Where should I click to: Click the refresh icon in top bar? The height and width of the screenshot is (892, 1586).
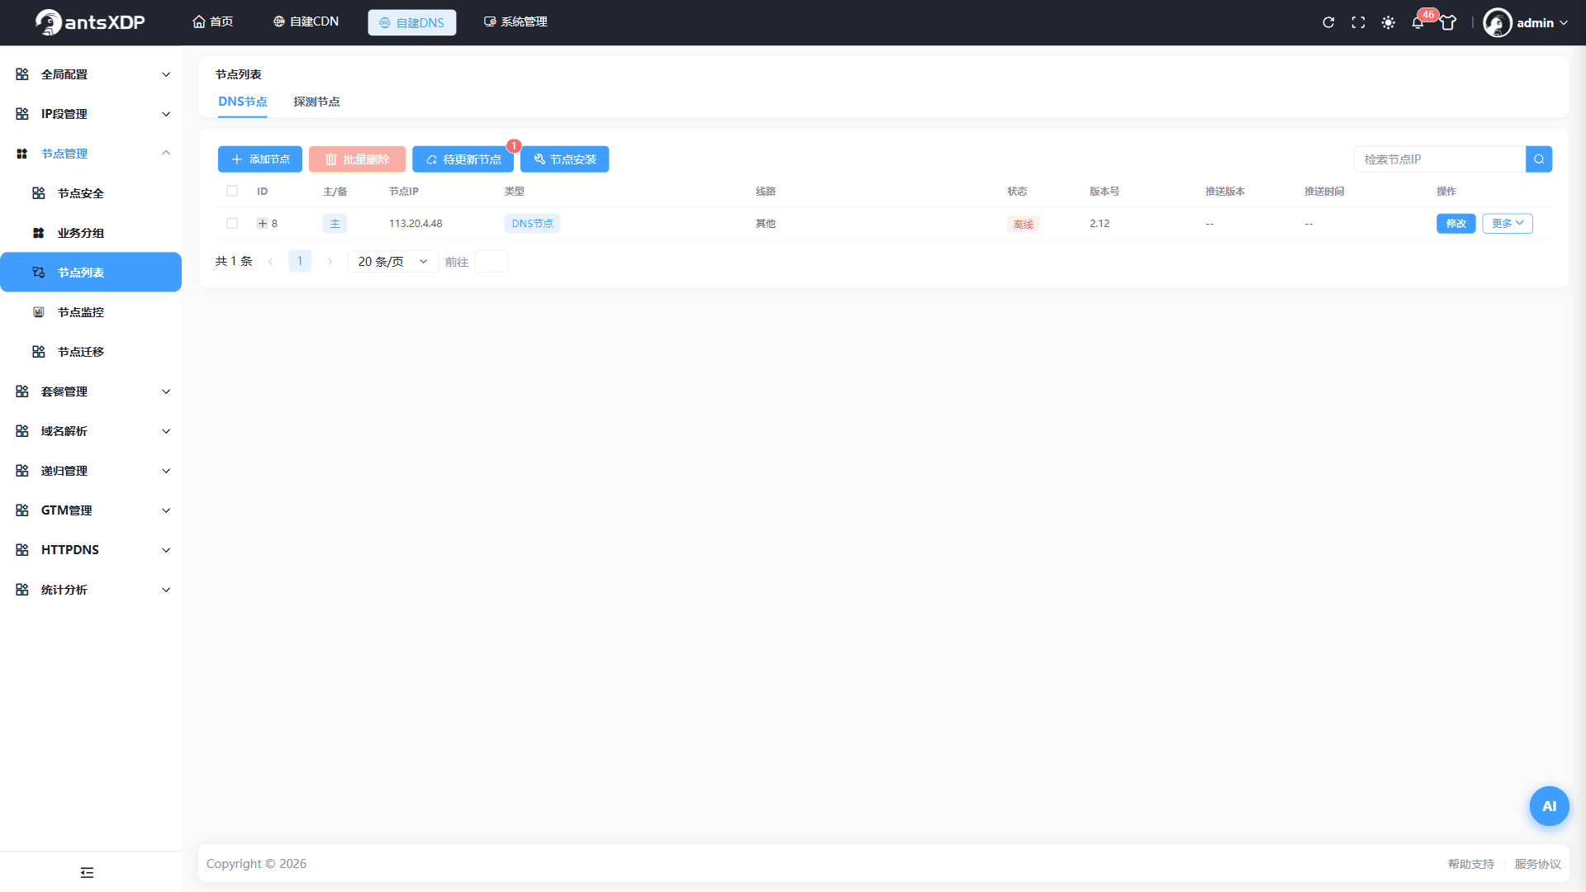point(1328,22)
